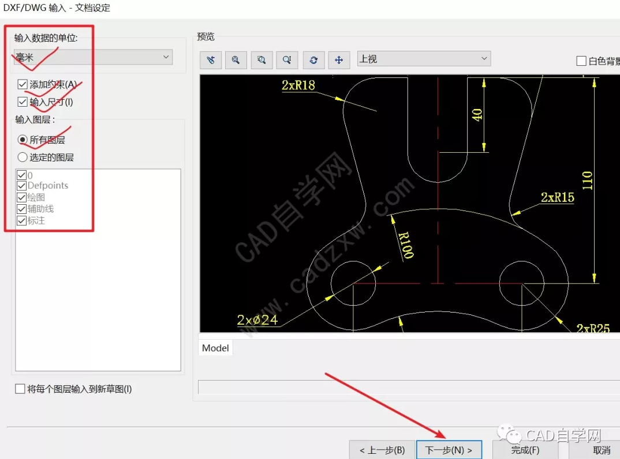Screen dimensions: 620x459
Task: Uncheck the 辅助线 layer in the list
Action: (22, 209)
